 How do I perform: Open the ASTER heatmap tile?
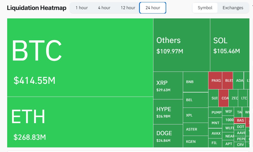point(195,129)
